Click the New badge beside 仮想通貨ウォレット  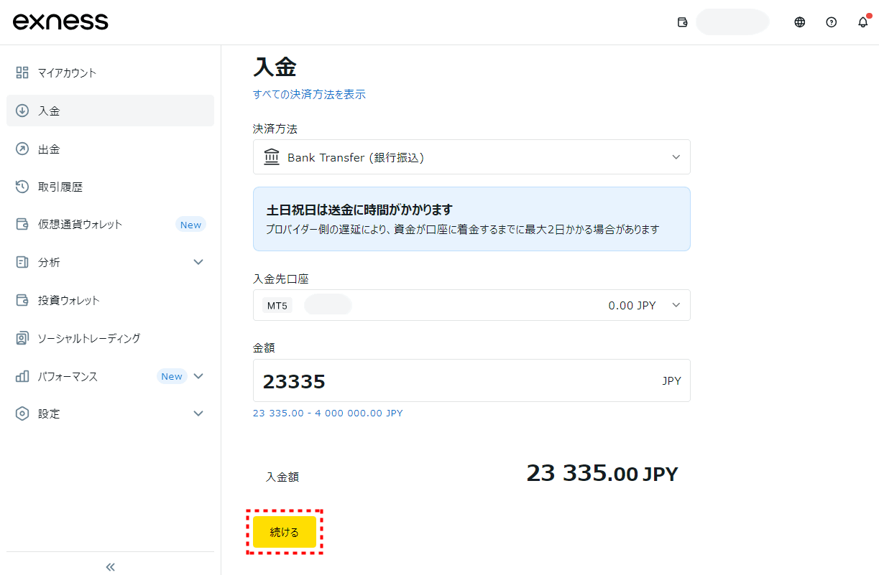(190, 225)
